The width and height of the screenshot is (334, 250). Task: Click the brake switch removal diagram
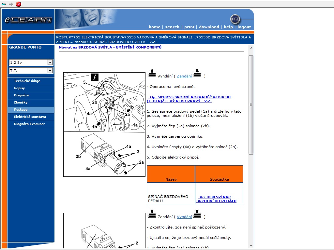104,124
